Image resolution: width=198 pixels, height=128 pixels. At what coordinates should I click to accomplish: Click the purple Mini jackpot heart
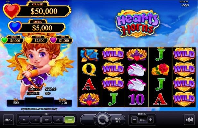point(53,40)
